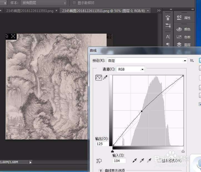
Task: Click the 曲线 dialog title bar
Action: (145, 51)
